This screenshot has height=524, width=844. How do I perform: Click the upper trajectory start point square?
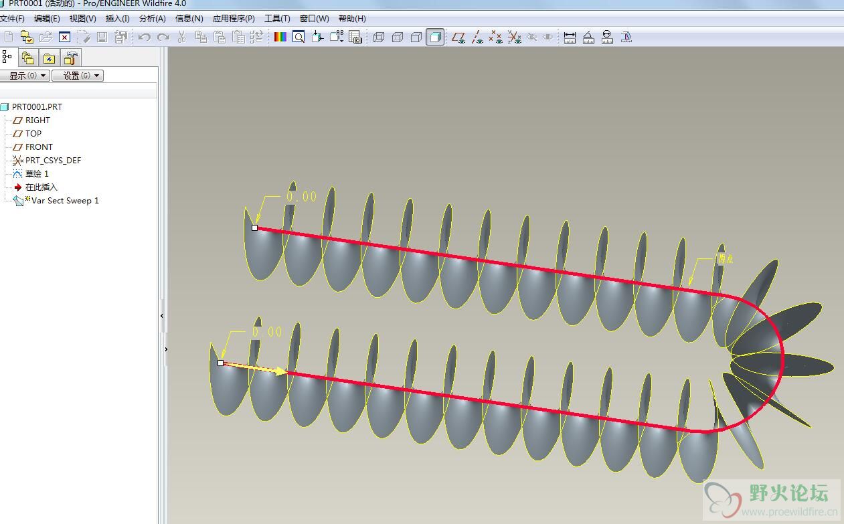click(254, 228)
